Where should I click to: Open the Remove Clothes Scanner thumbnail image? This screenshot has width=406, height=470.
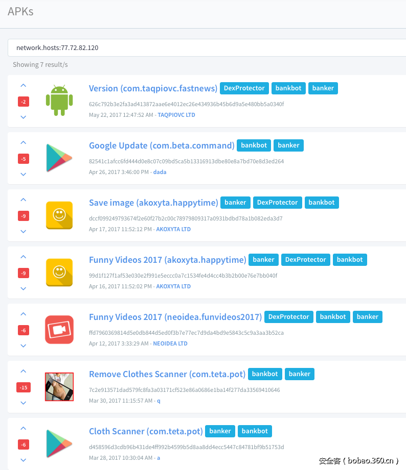click(59, 387)
